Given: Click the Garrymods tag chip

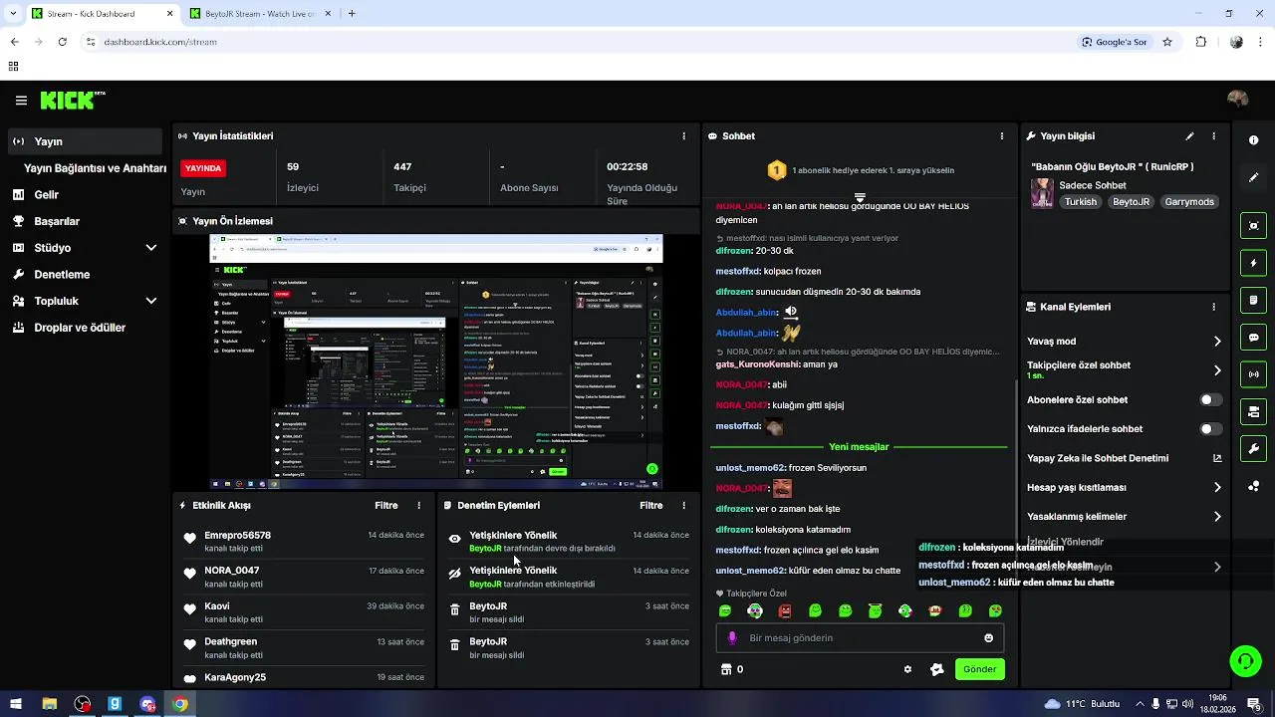Looking at the screenshot, I should (x=1189, y=202).
